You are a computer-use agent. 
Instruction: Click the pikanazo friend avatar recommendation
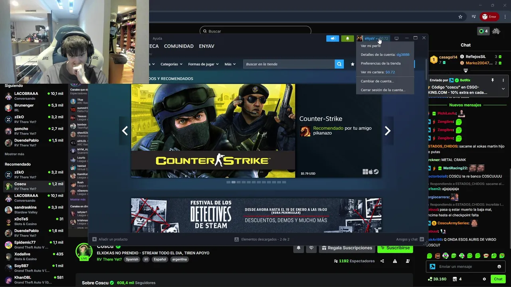(x=305, y=131)
